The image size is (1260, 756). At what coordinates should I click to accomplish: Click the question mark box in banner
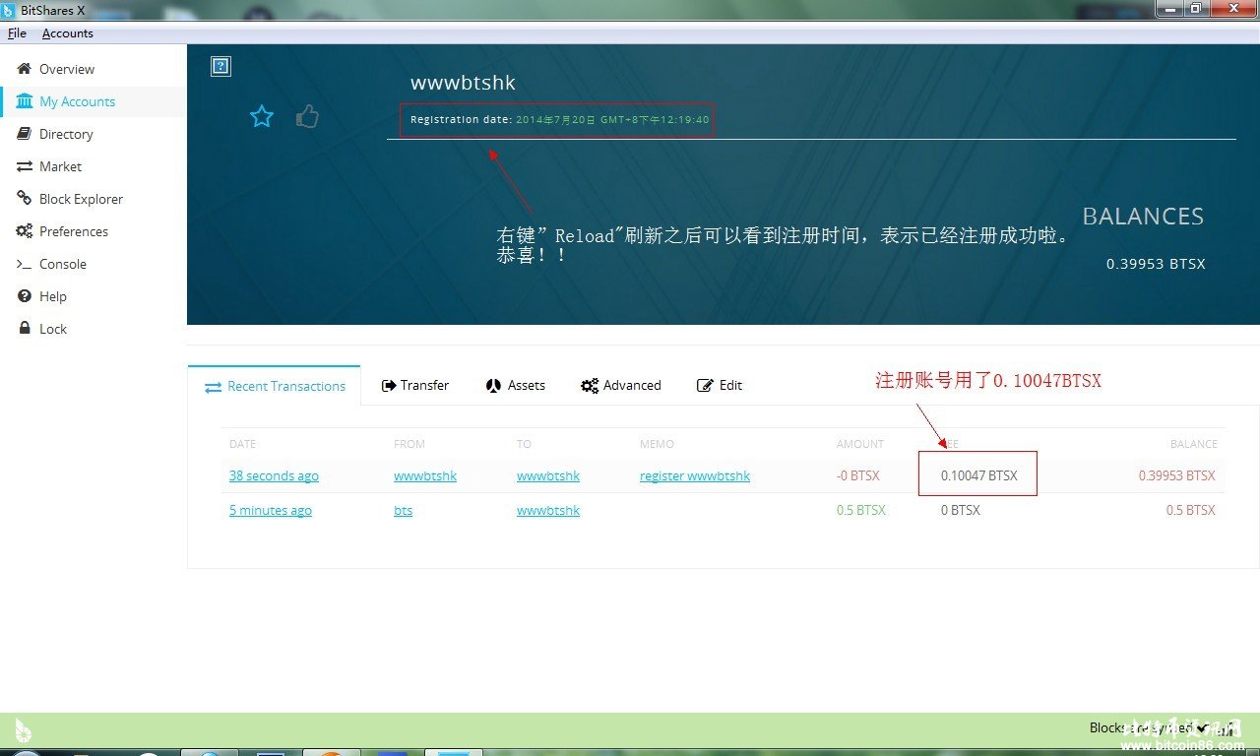click(220, 66)
